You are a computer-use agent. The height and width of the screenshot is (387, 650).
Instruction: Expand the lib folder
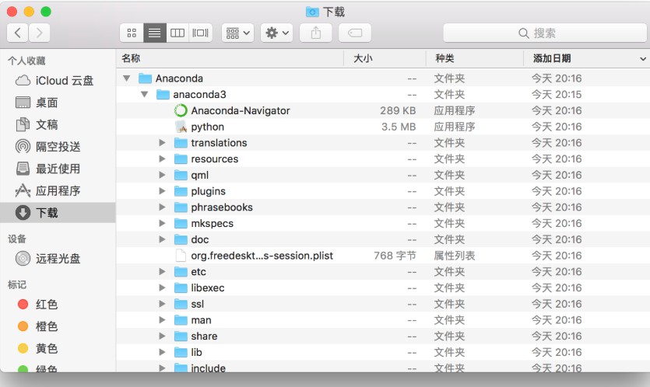point(162,352)
